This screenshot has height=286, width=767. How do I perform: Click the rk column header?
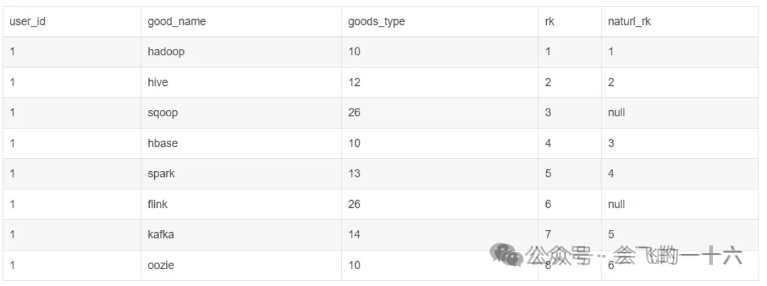[x=550, y=21]
